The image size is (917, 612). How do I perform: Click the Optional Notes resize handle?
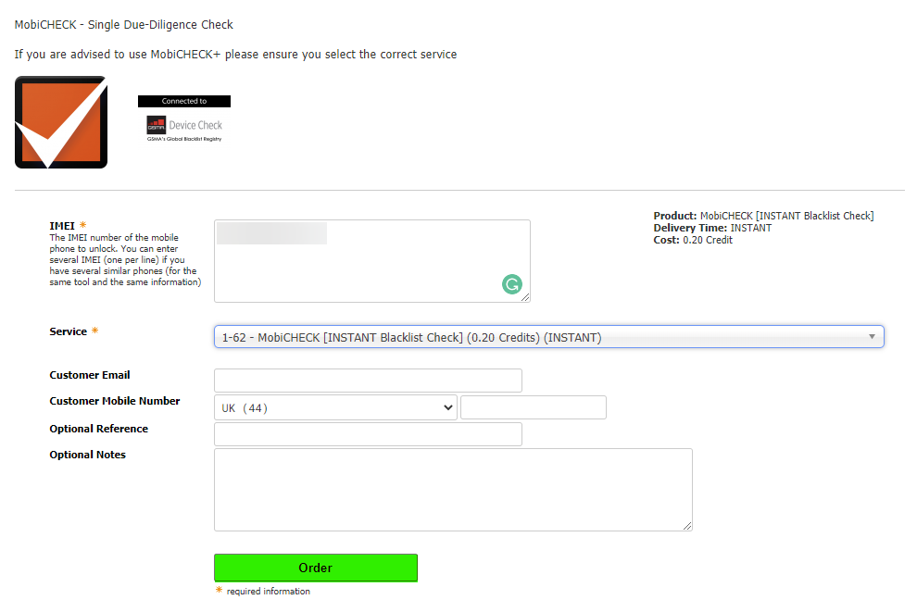pos(687,526)
